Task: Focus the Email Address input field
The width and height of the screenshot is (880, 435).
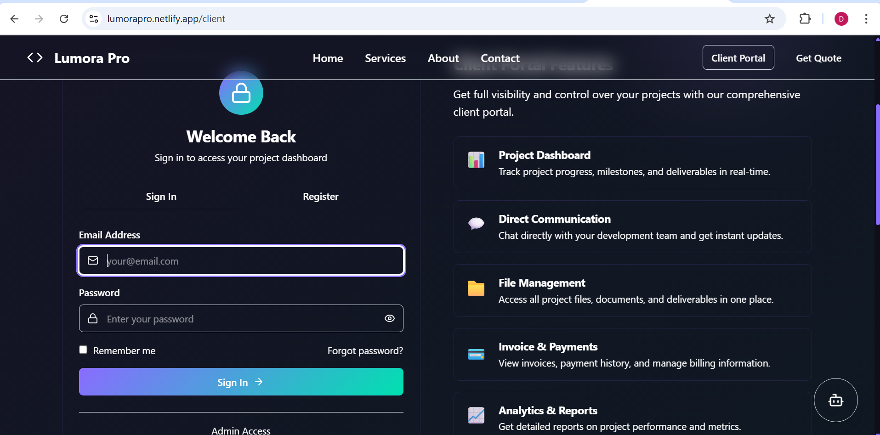Action: (x=241, y=260)
